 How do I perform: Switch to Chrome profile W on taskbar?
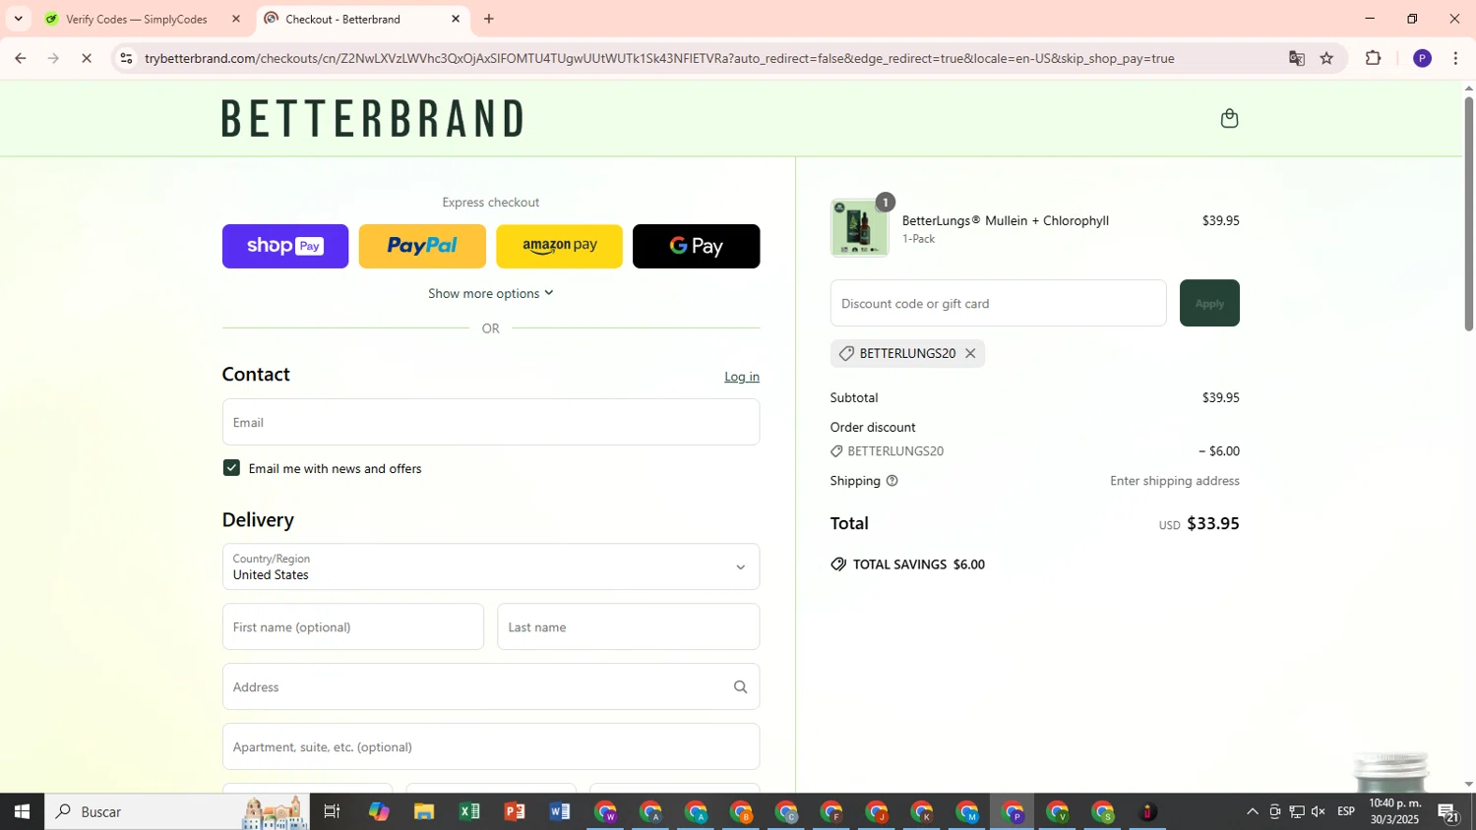coord(605,812)
